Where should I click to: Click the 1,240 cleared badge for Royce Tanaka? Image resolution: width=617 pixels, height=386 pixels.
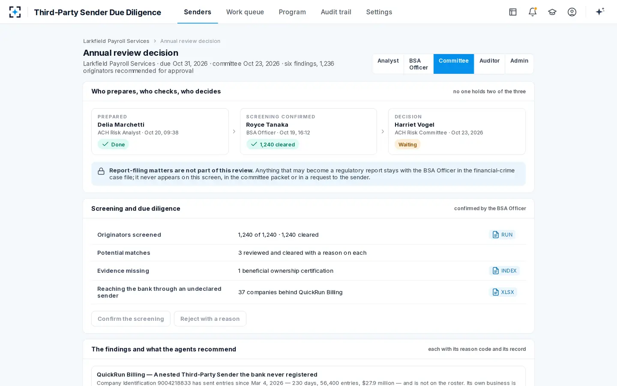click(x=273, y=145)
